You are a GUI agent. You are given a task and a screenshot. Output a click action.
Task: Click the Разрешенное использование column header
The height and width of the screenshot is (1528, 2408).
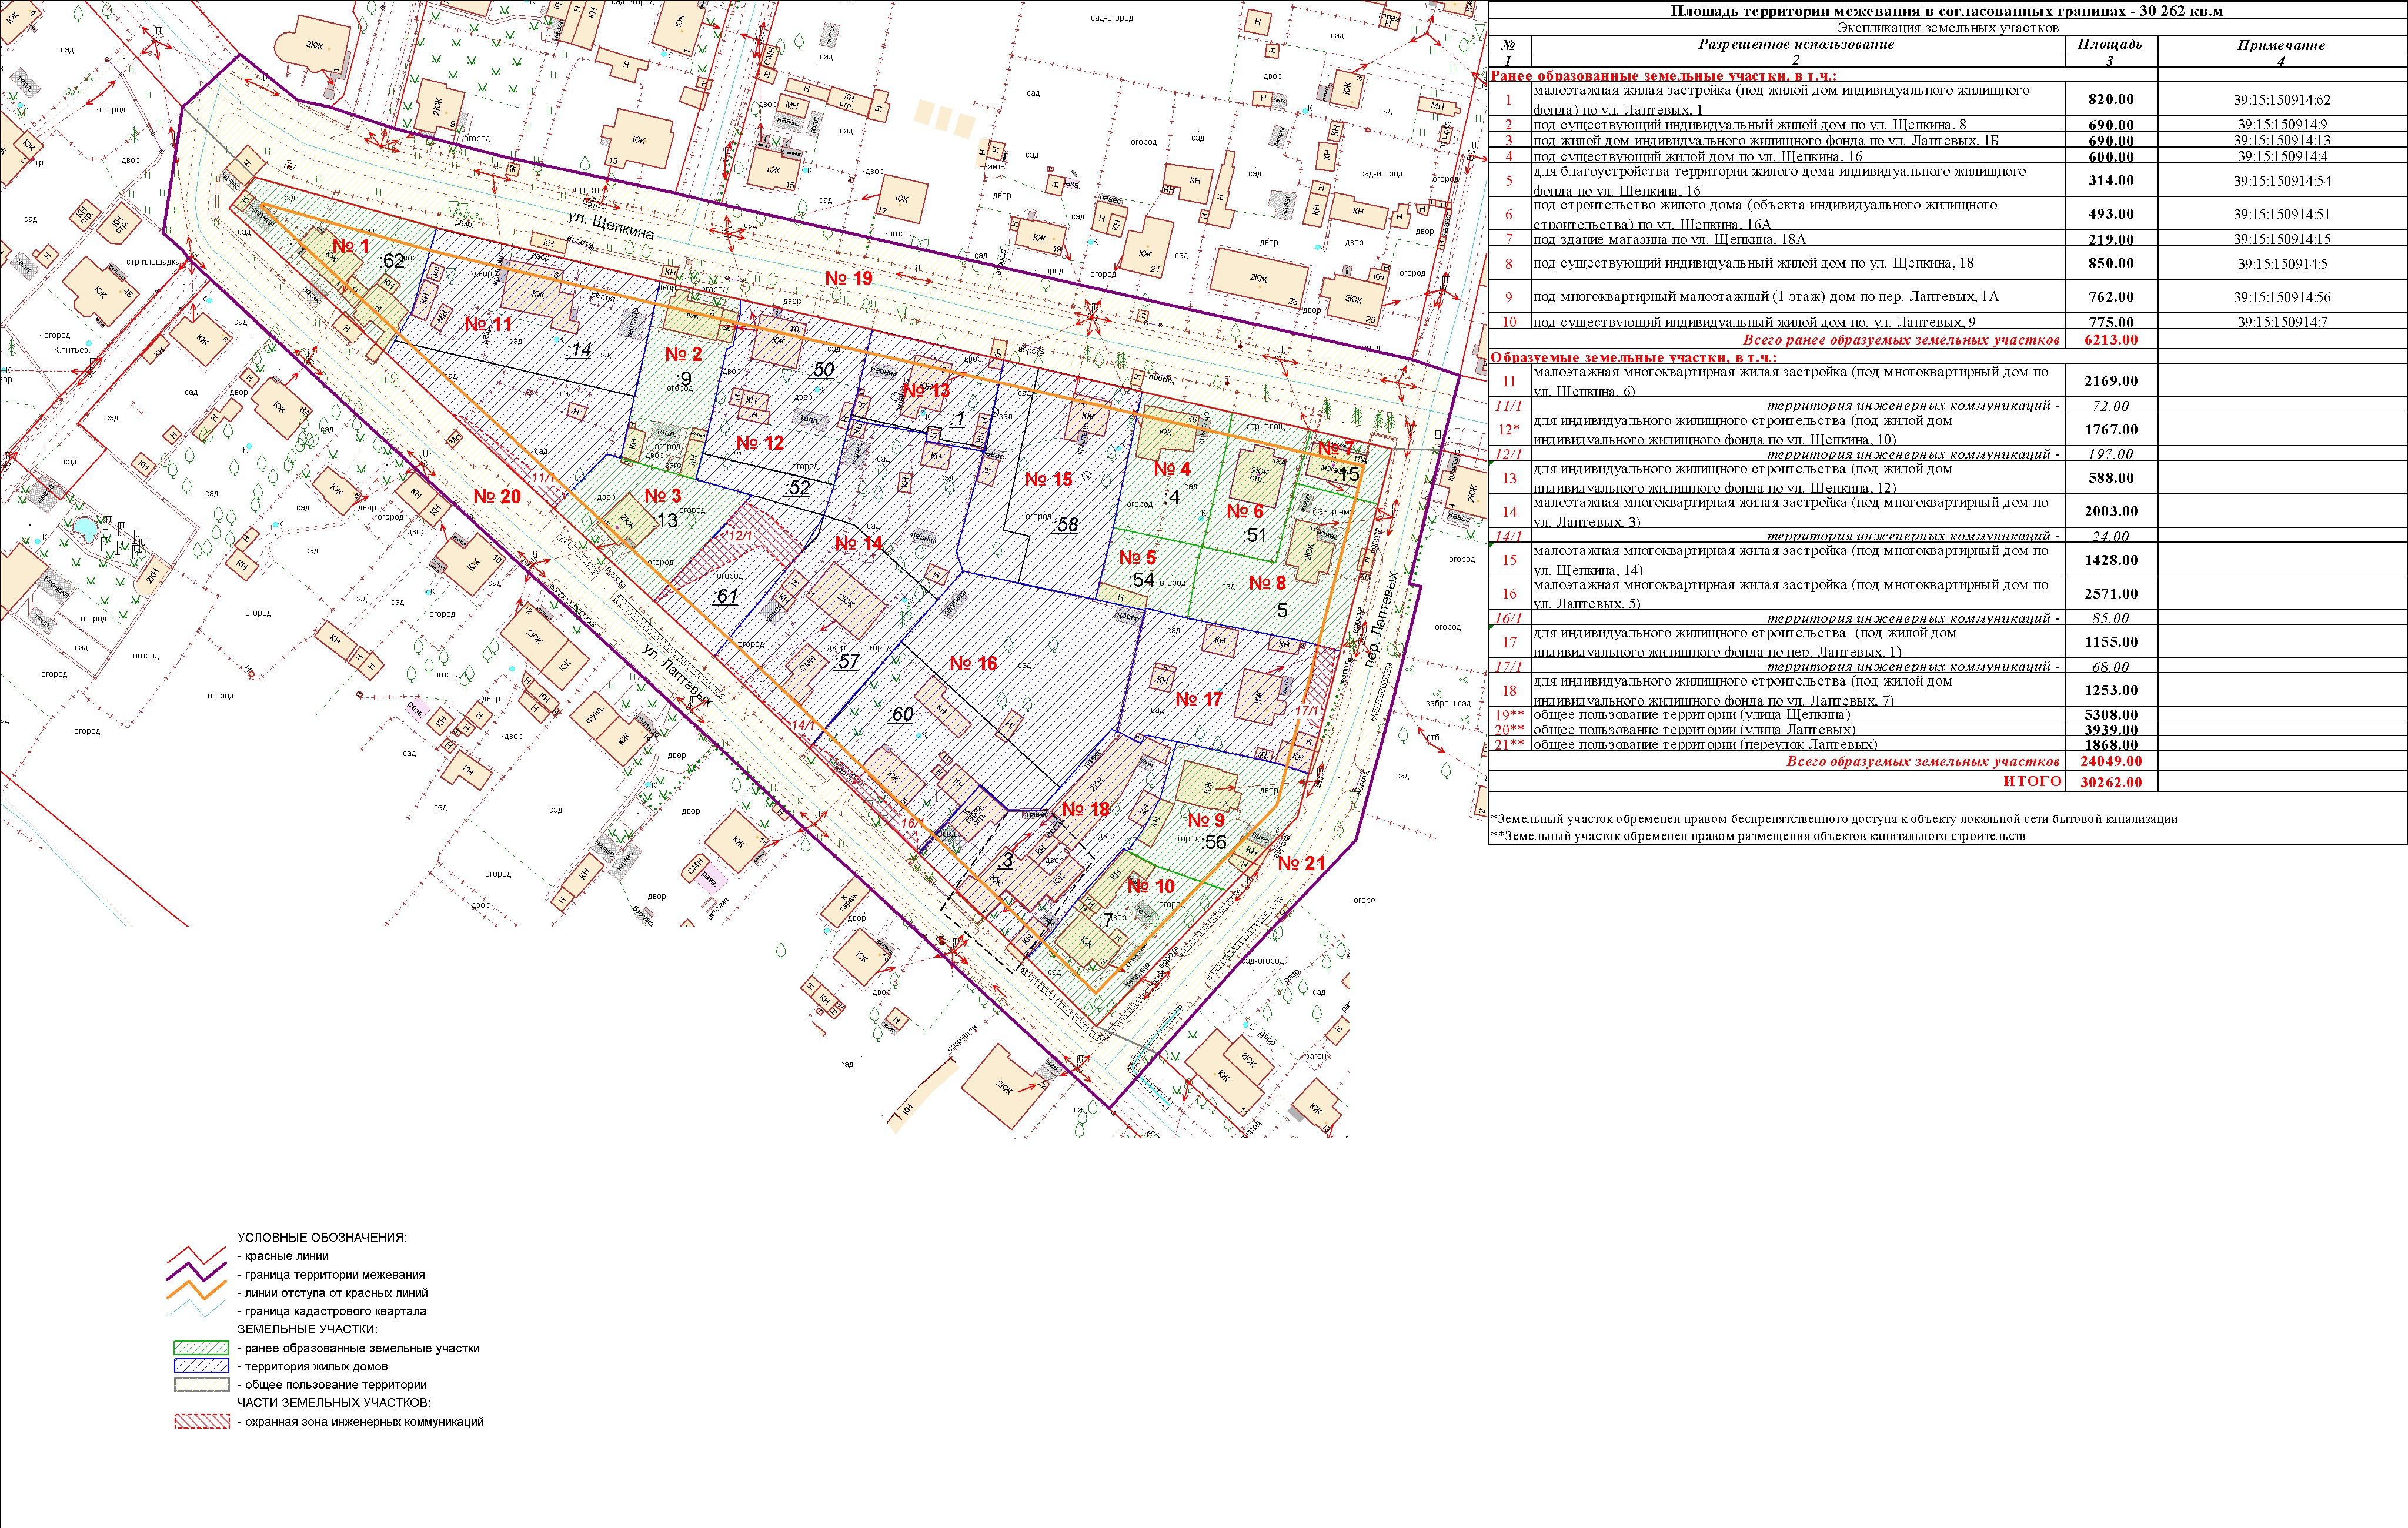1796,45
